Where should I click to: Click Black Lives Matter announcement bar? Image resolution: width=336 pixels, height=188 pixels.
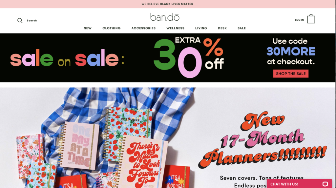(167, 4)
